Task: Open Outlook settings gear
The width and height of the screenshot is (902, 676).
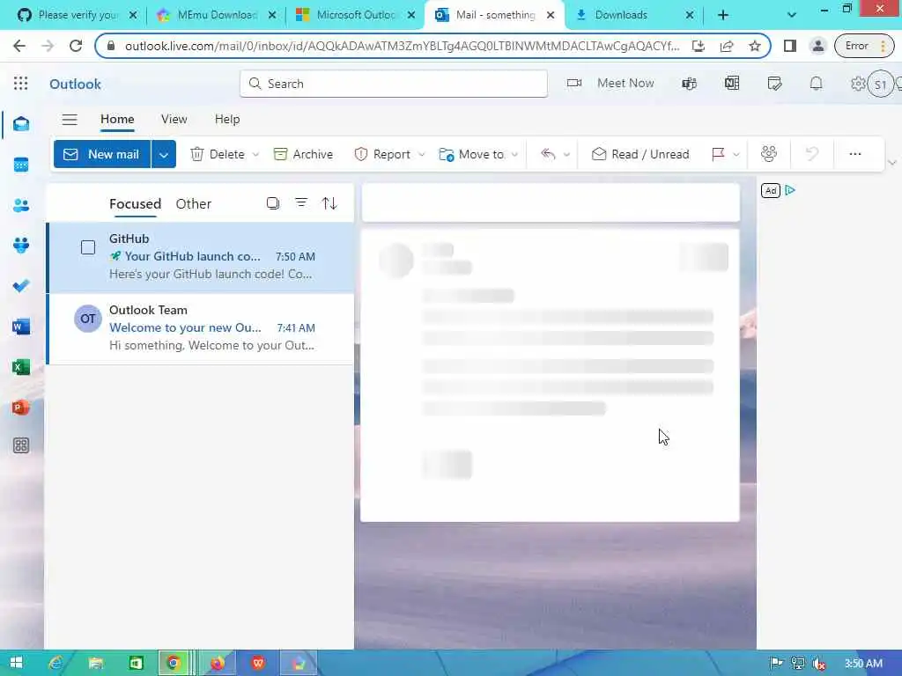Action: 858,84
